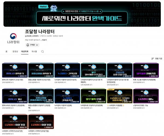
Task: Open the 종합쇼핑몰 상품상세정보 등록 개요 thumbnail
Action: [41, 96]
